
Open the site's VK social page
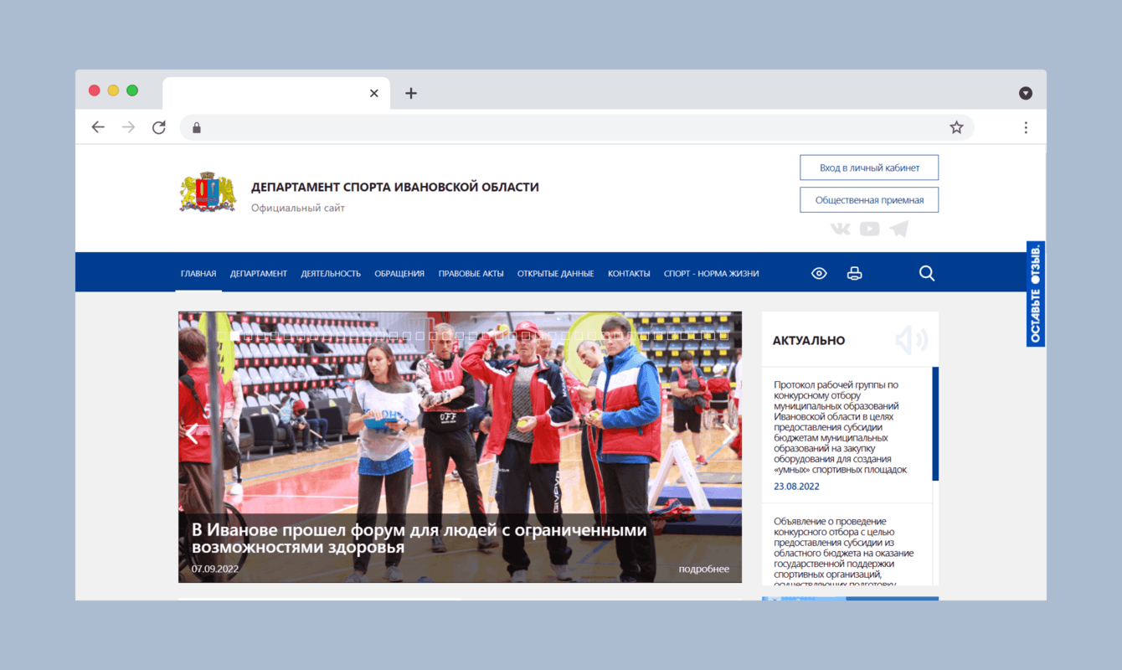tap(840, 228)
